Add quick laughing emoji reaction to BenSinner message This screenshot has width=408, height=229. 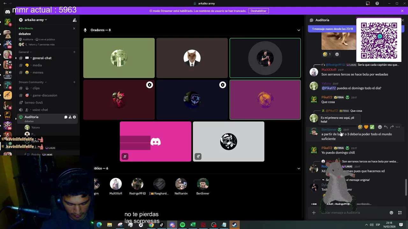360,127
